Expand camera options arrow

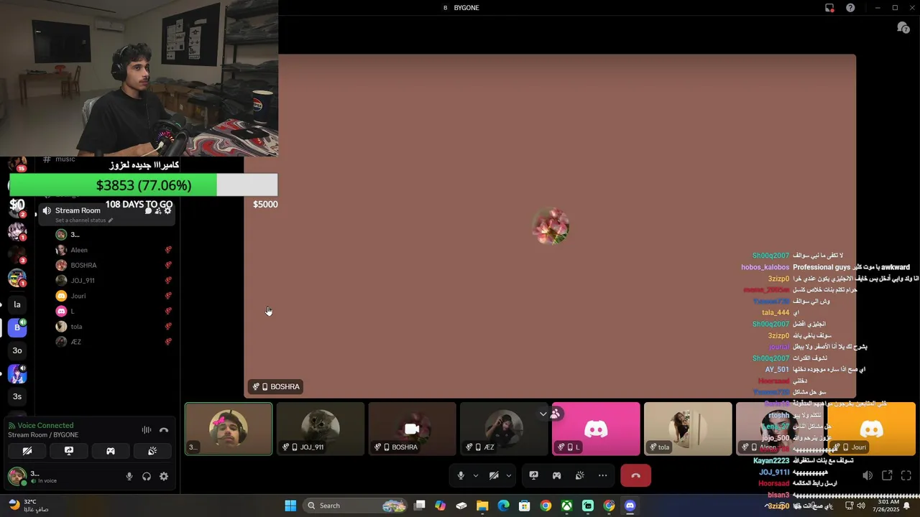[x=509, y=475]
